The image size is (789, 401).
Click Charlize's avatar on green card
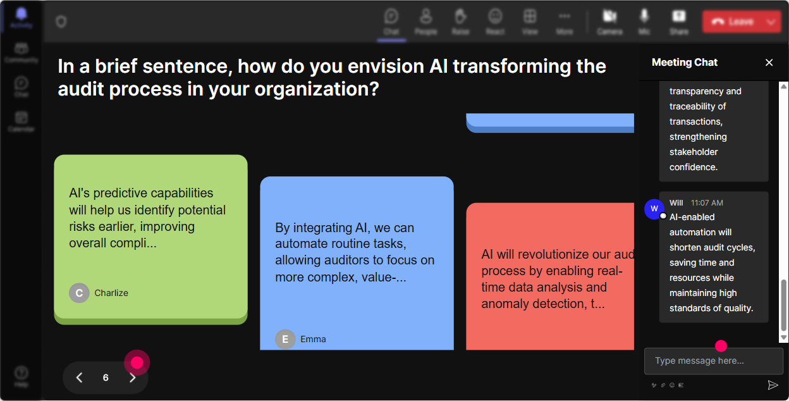coord(79,293)
